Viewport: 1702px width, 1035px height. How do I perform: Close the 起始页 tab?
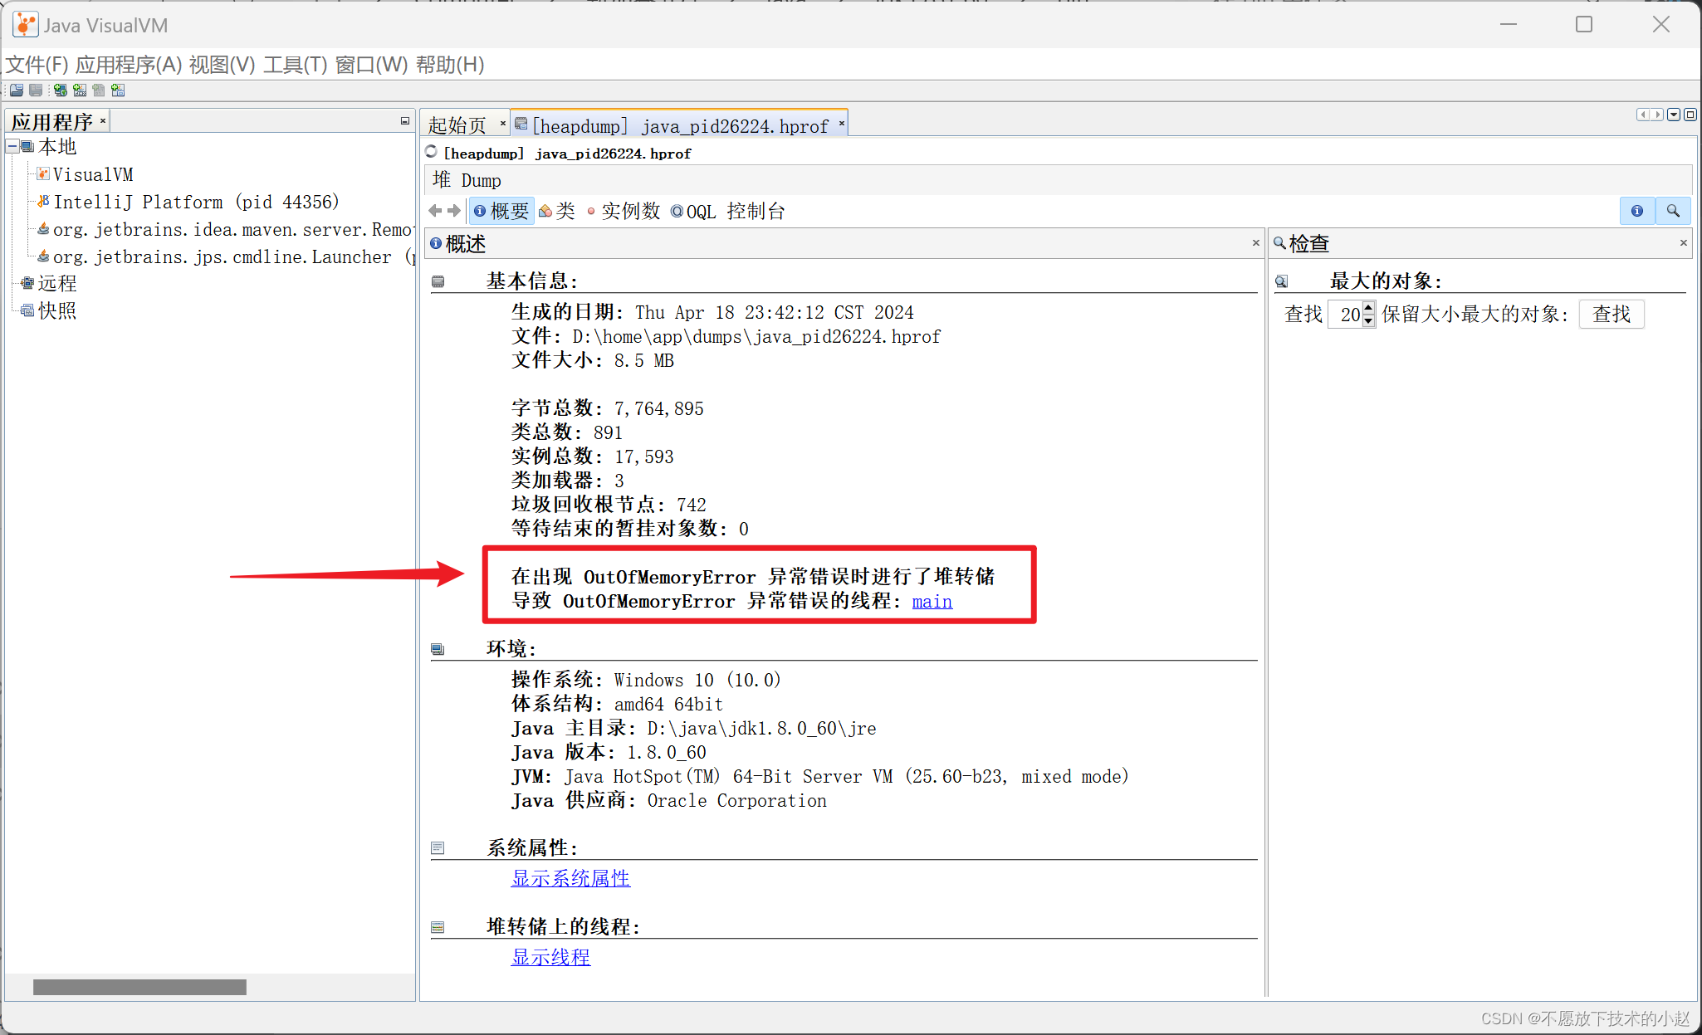503,124
